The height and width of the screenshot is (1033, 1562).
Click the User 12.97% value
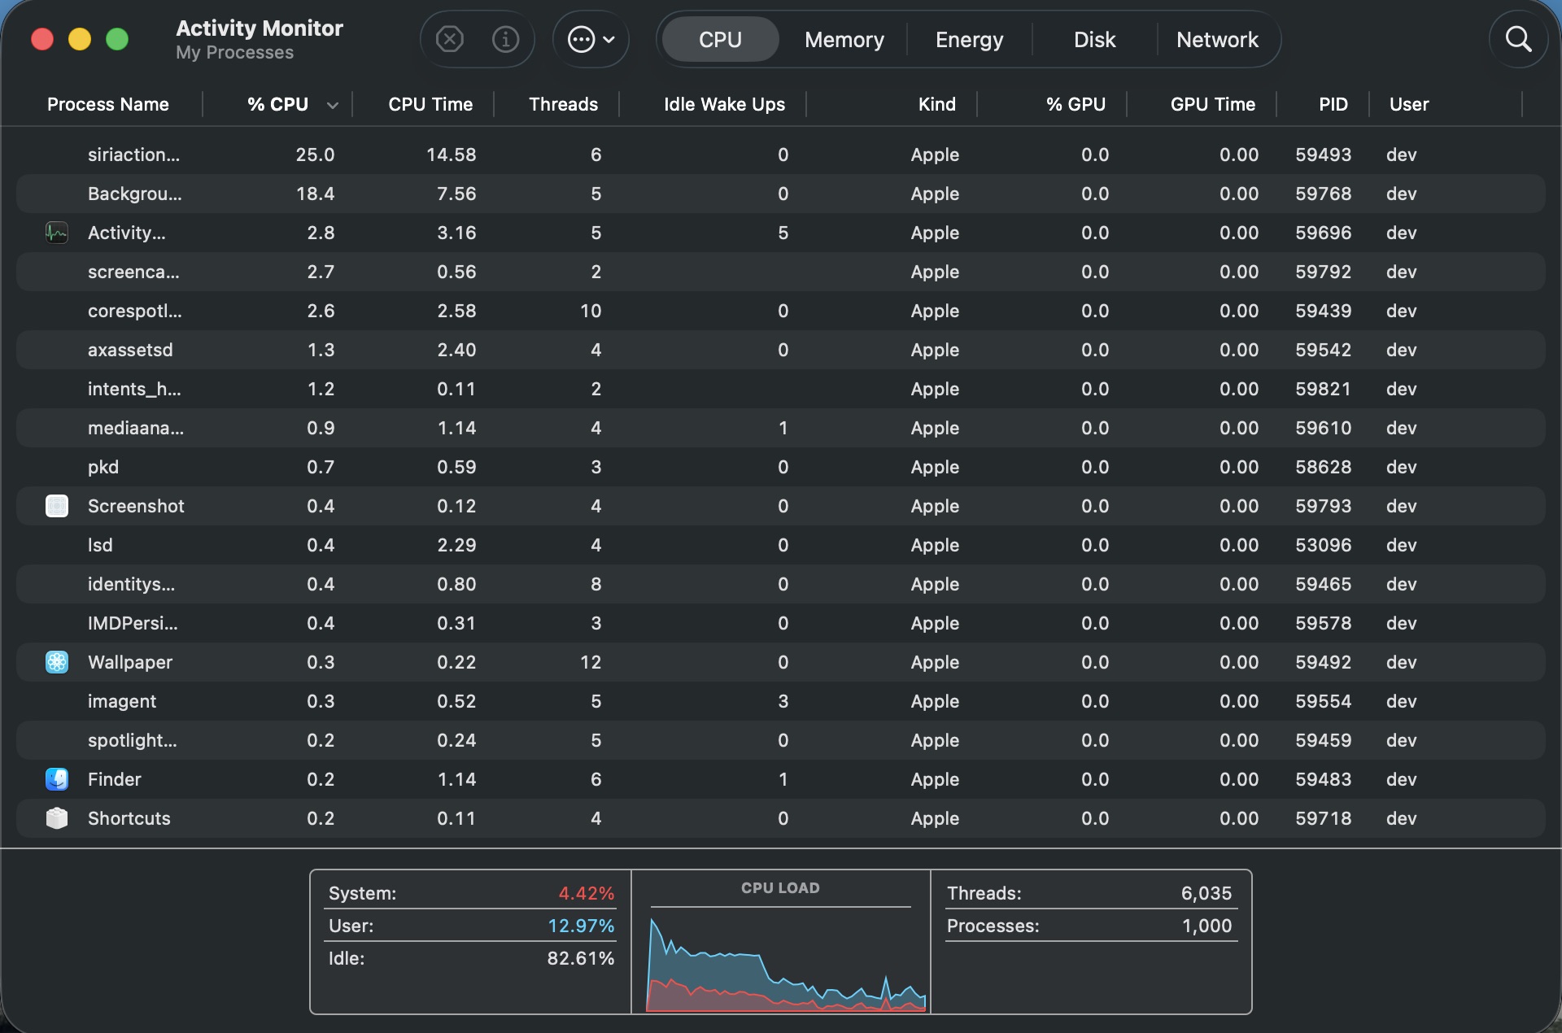581,926
